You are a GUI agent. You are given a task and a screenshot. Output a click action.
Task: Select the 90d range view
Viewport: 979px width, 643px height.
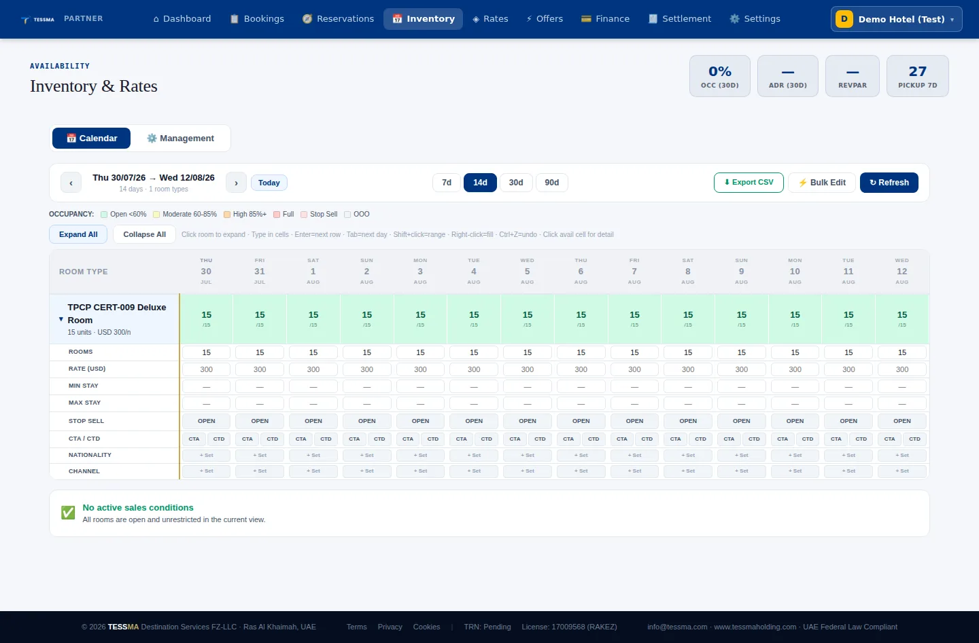point(552,183)
